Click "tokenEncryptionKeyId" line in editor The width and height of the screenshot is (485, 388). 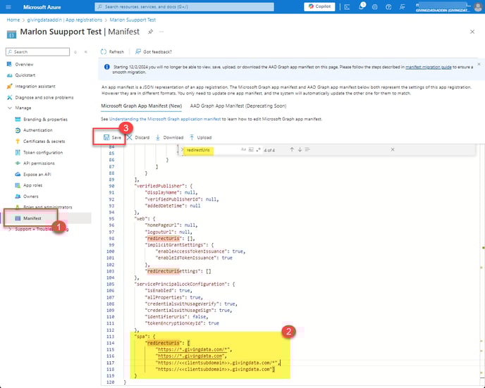[x=182, y=323]
